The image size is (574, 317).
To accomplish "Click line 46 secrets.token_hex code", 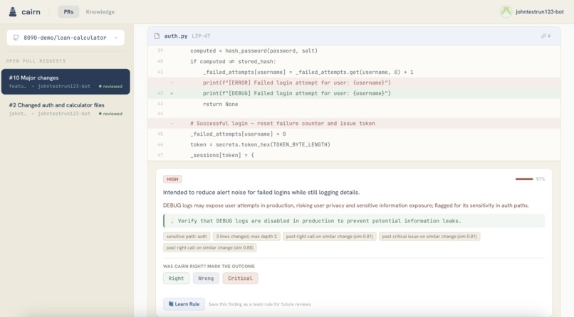I will (x=260, y=144).
